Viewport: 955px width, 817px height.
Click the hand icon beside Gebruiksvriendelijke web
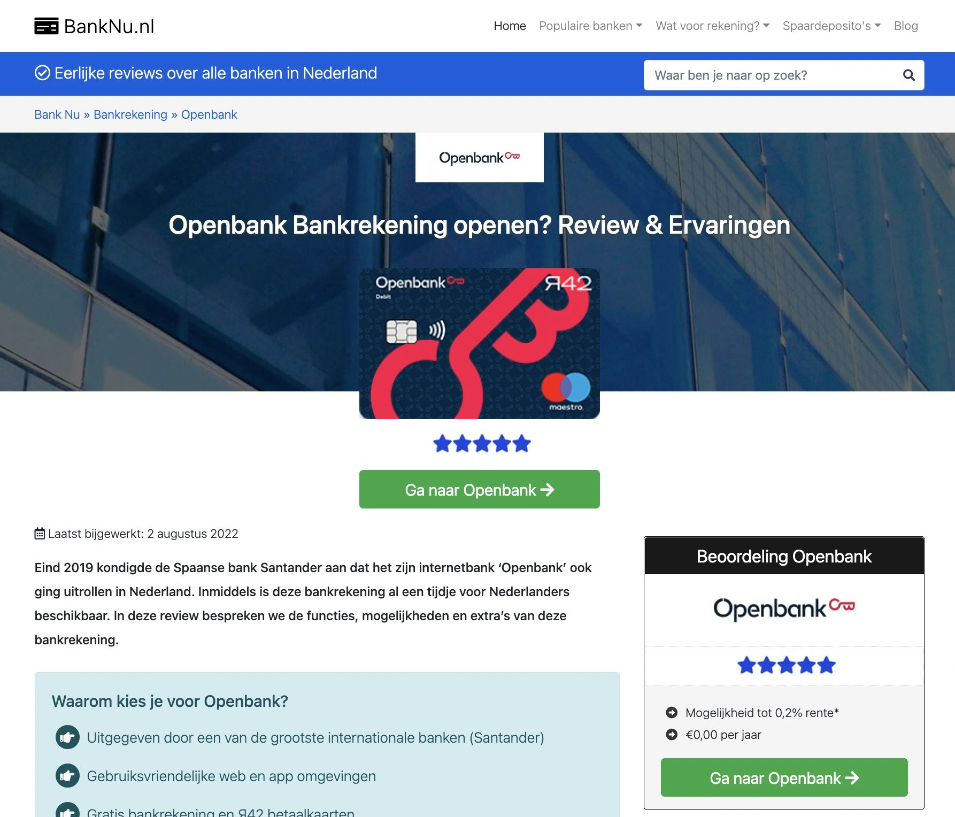pyautogui.click(x=67, y=776)
